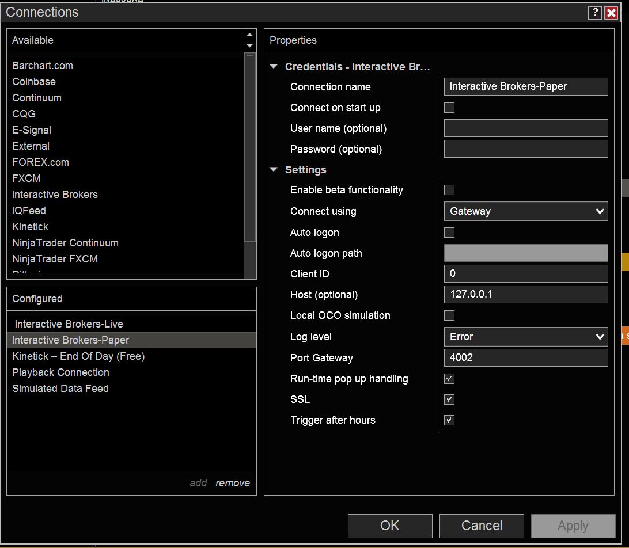This screenshot has width=629, height=548.
Task: Select Simulated Data Feed in Configured list
Action: 60,389
